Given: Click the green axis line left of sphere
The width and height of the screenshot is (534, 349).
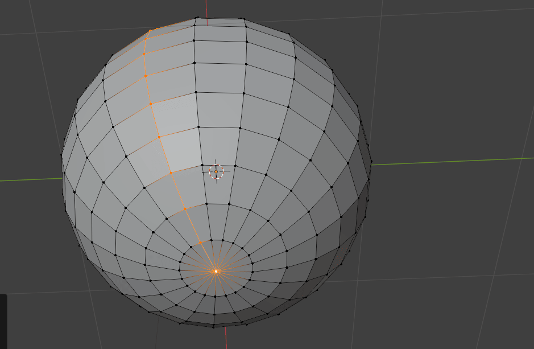Looking at the screenshot, I should (x=28, y=179).
